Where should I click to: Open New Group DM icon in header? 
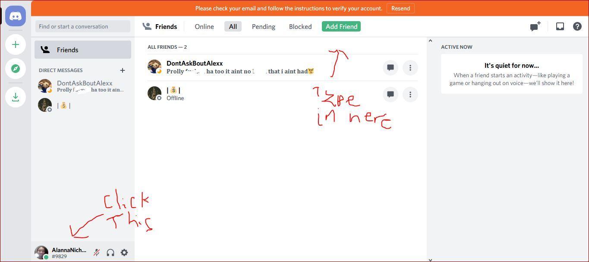click(x=535, y=26)
